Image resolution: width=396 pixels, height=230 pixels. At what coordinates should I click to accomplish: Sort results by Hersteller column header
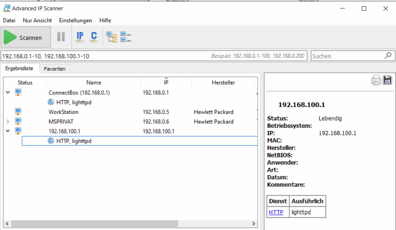coord(223,82)
